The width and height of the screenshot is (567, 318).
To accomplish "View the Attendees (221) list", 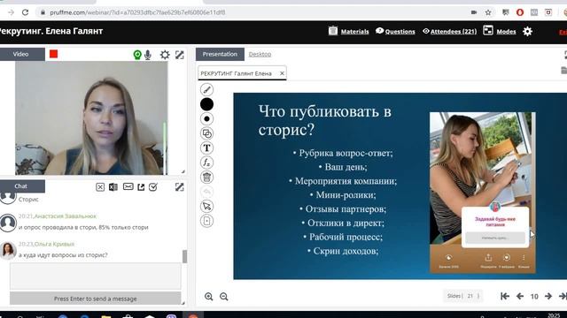I will click(x=454, y=32).
